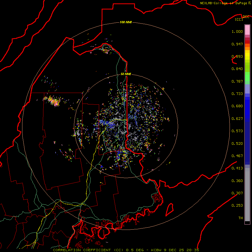Click the 0.360 legend value

tap(237, 181)
